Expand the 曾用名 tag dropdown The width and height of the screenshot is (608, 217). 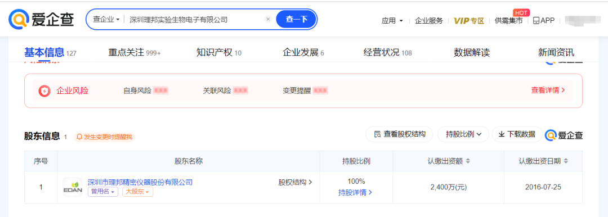pos(103,192)
